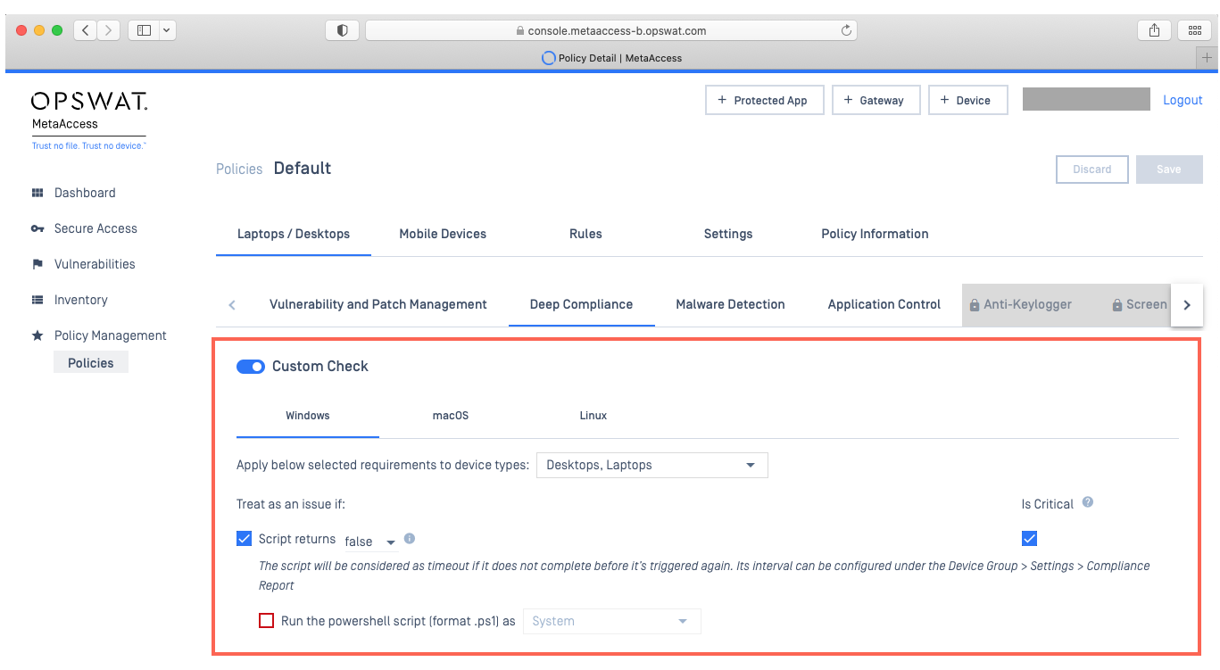Viewport: 1220px width, 670px height.
Task: Click the address bar URL field
Action: [611, 30]
